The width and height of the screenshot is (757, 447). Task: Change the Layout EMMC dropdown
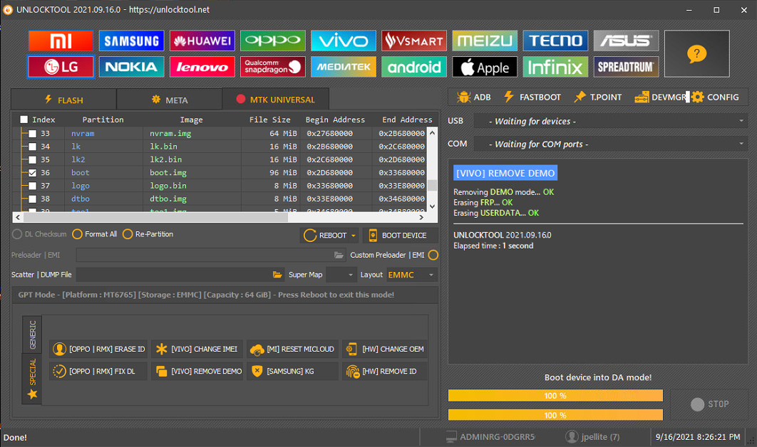412,274
